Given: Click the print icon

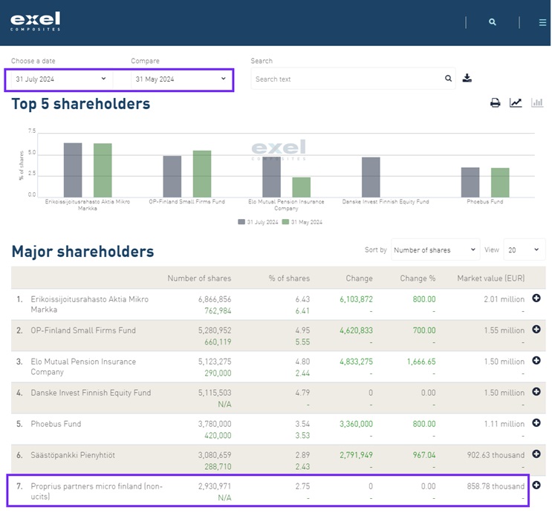Looking at the screenshot, I should point(495,103).
